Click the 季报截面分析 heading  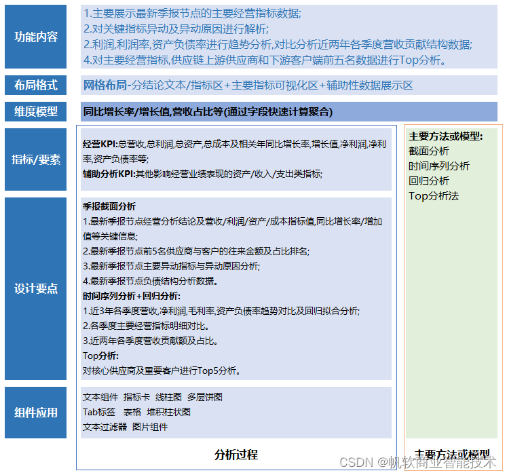109,206
